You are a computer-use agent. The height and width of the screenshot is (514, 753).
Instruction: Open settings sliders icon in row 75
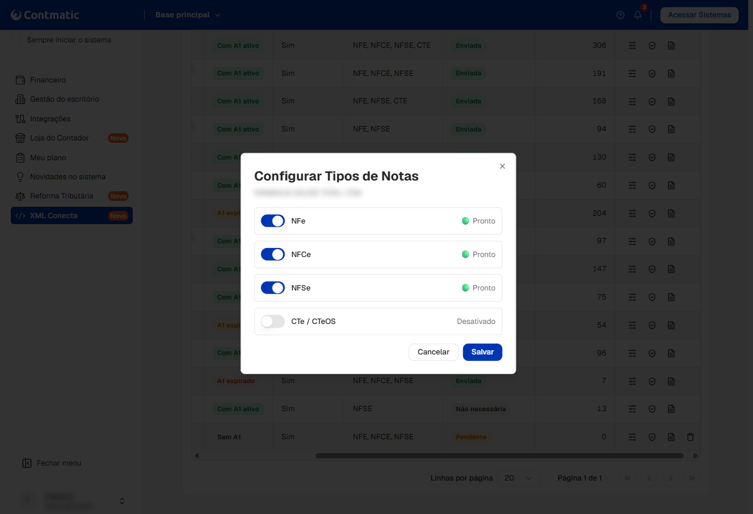[632, 297]
